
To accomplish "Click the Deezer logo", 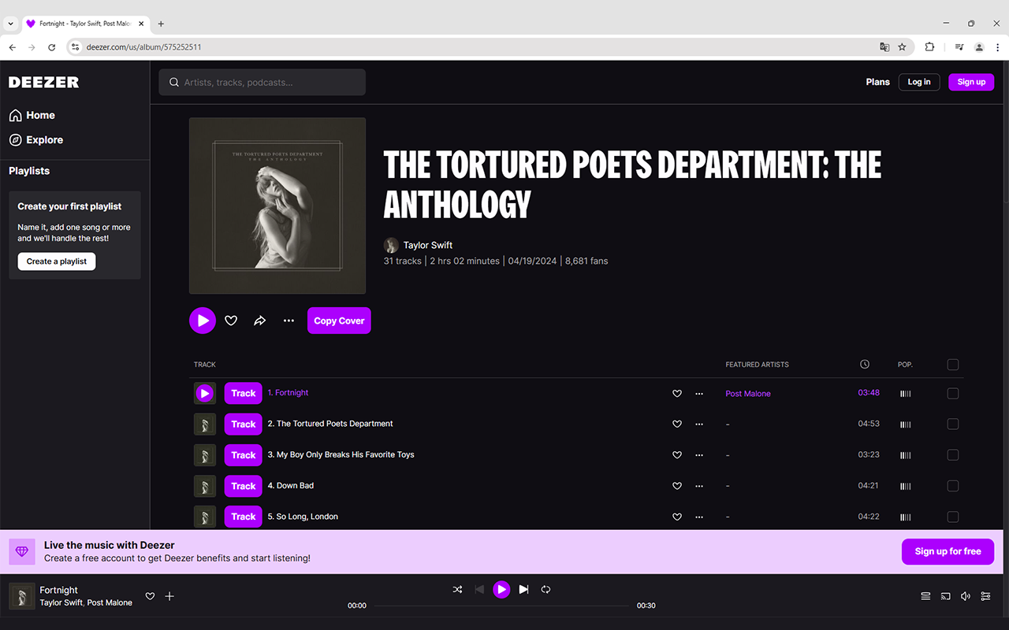I will 44,82.
